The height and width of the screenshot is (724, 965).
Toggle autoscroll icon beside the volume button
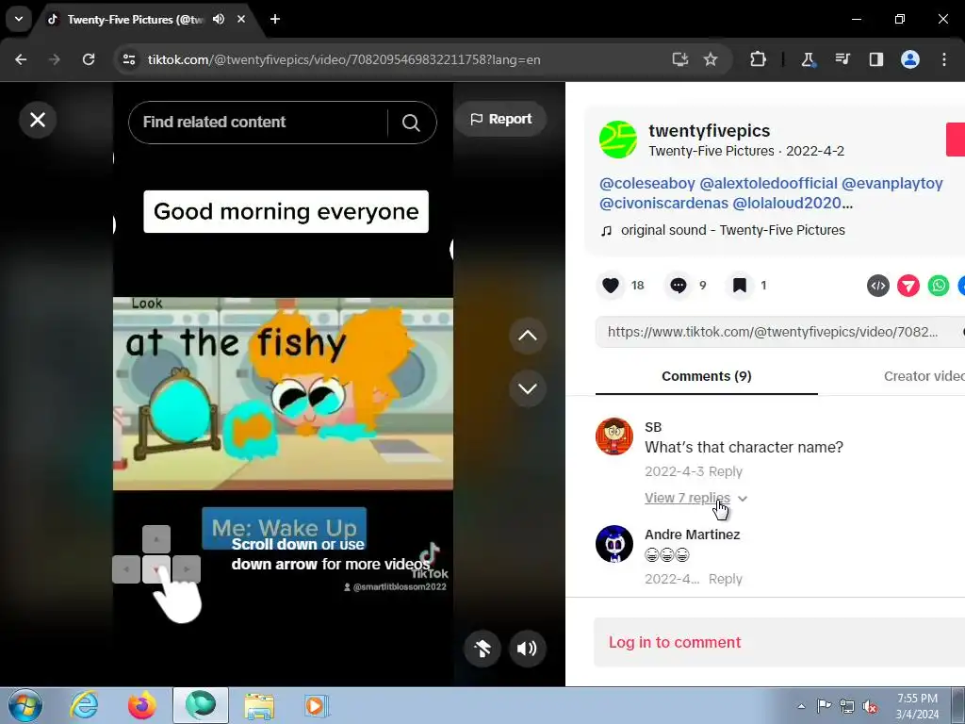[x=482, y=649]
